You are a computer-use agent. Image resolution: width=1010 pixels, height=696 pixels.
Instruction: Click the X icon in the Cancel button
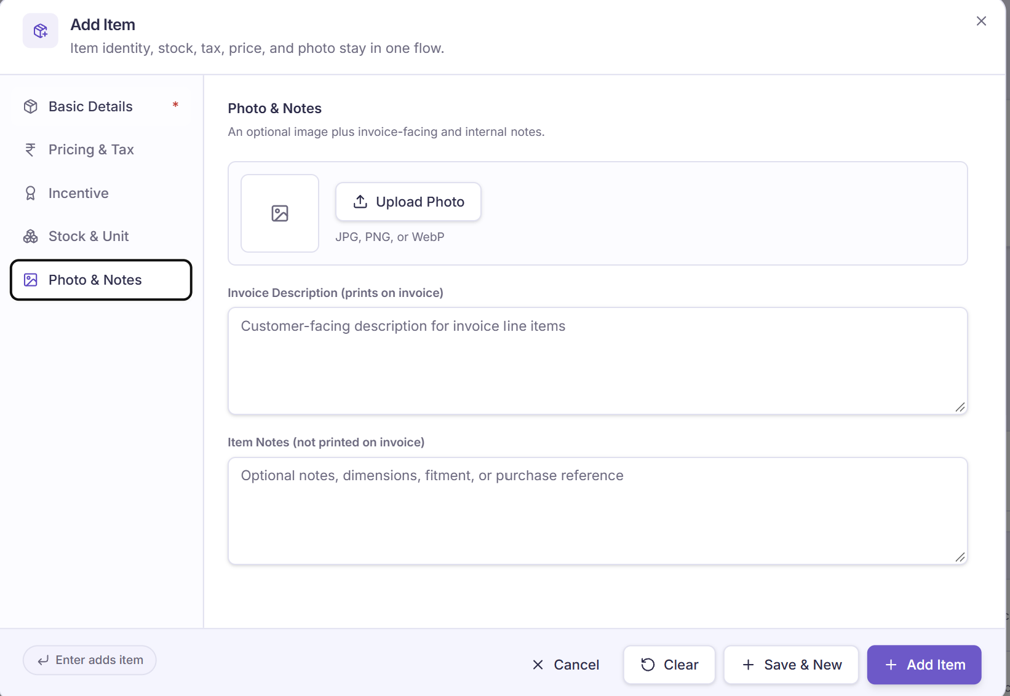coord(538,665)
